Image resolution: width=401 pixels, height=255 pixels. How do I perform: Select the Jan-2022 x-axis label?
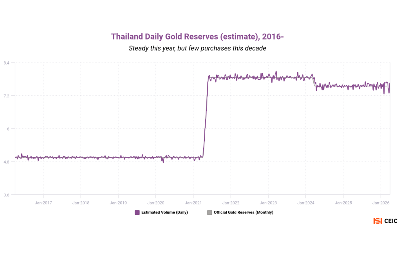231,203
